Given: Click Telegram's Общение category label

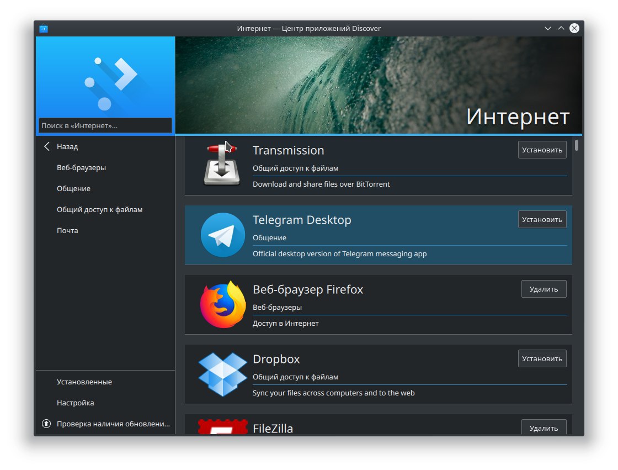Looking at the screenshot, I should tap(270, 237).
